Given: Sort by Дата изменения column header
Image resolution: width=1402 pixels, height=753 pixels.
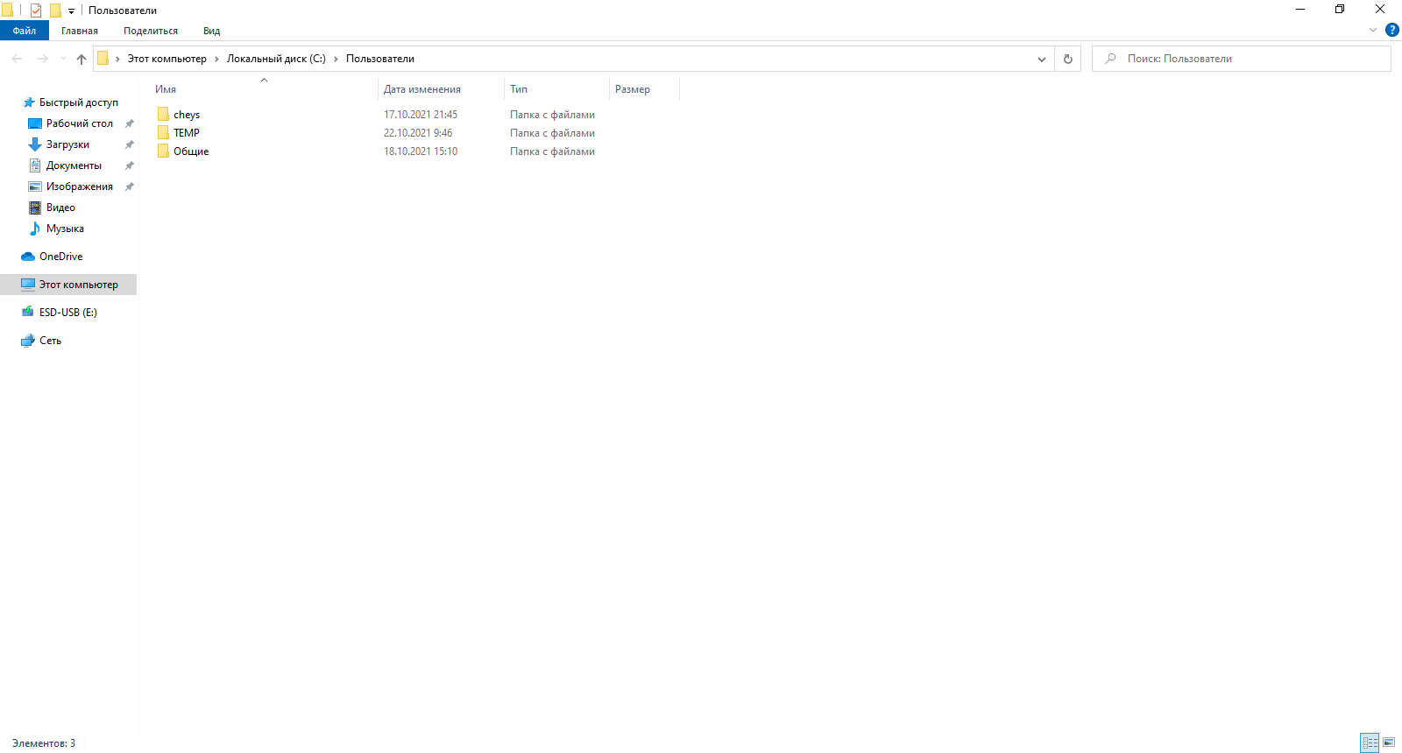Looking at the screenshot, I should pos(442,88).
